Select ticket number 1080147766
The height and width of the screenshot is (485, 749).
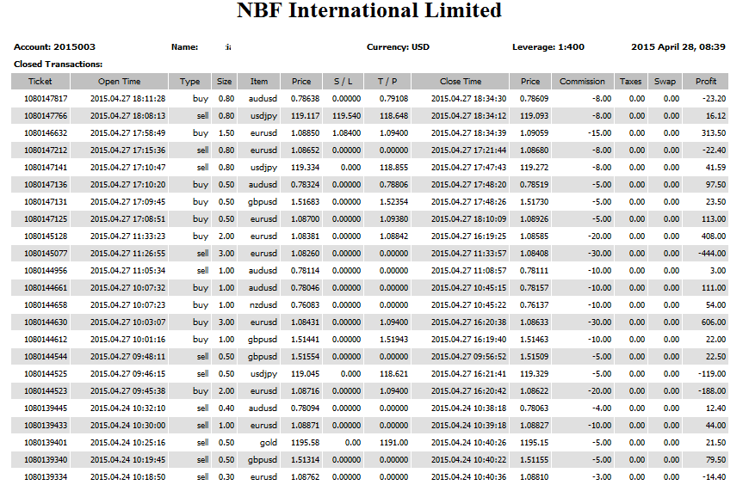click(46, 115)
